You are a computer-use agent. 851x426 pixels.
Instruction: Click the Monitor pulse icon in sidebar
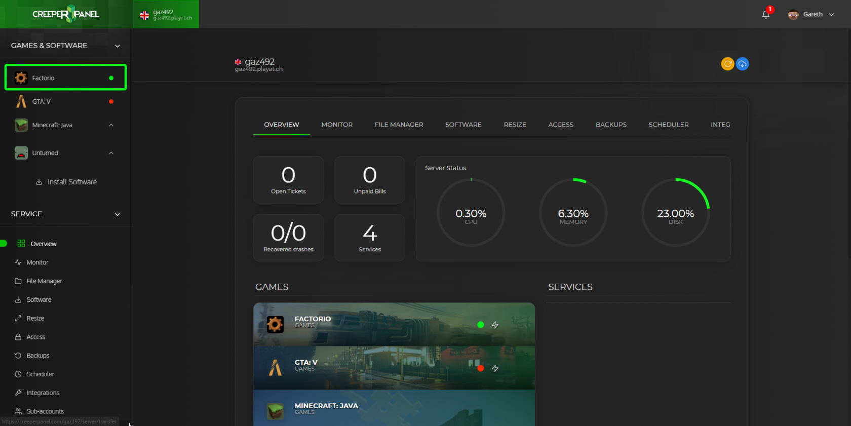(18, 262)
